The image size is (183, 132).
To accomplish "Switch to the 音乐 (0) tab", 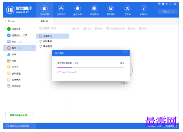I will pyautogui.click(x=44, y=21).
